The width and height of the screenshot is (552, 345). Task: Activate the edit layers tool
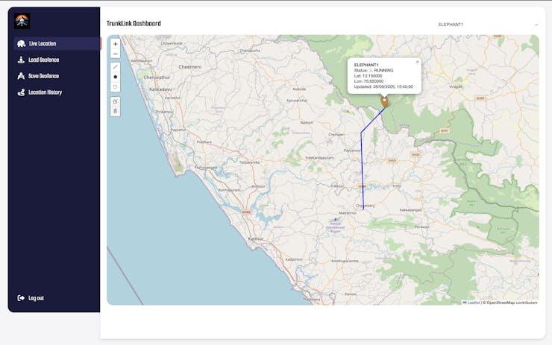tap(115, 101)
